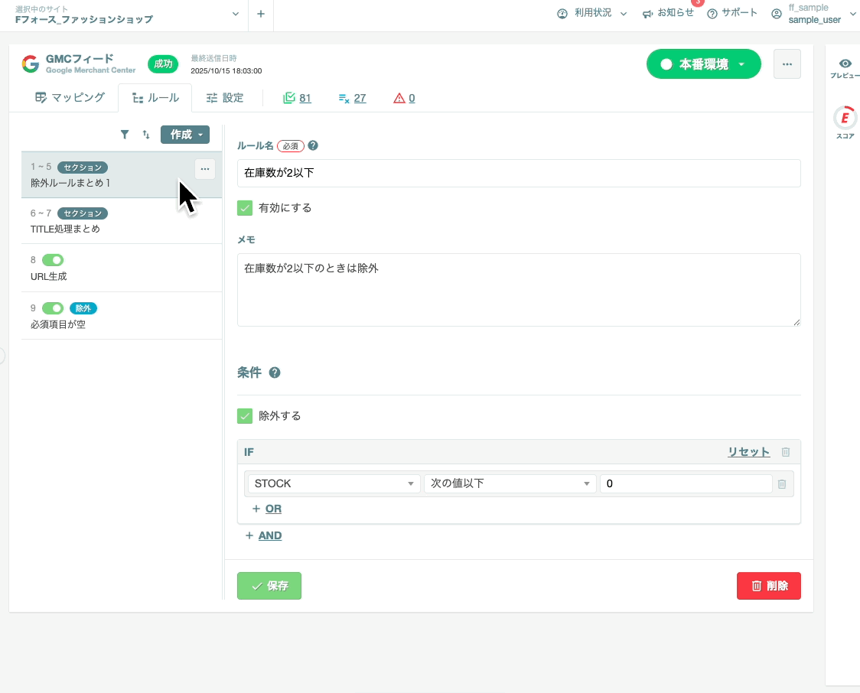Toggle the 除外する checkbox

point(245,416)
